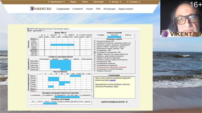This screenshot has width=202, height=113.
Task: Check Привлечь, акцентировать внимание
Action: (x=95, y=56)
